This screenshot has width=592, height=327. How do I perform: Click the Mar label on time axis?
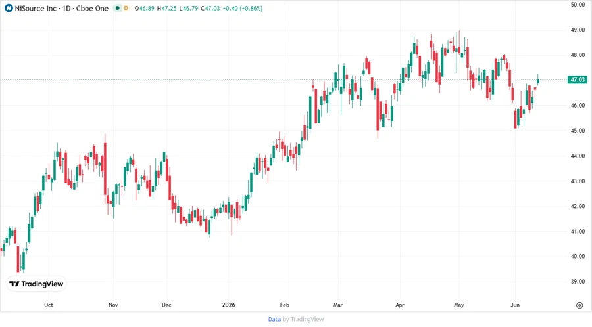click(x=338, y=305)
